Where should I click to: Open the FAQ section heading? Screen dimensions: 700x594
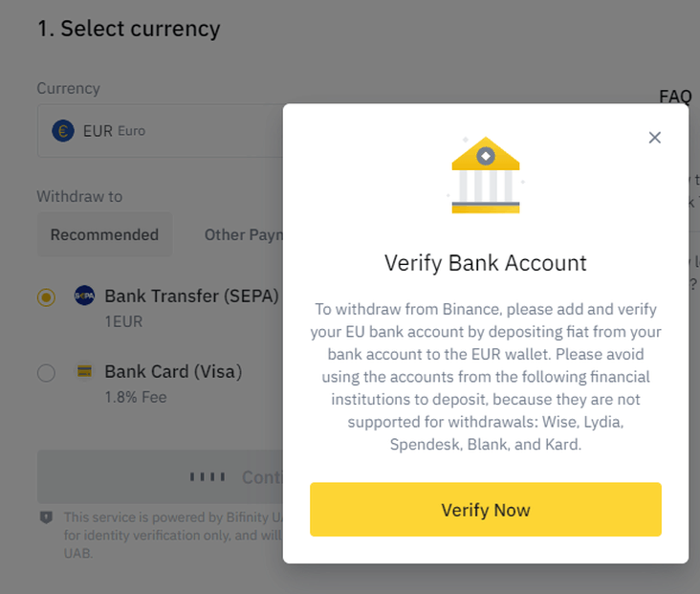675,97
